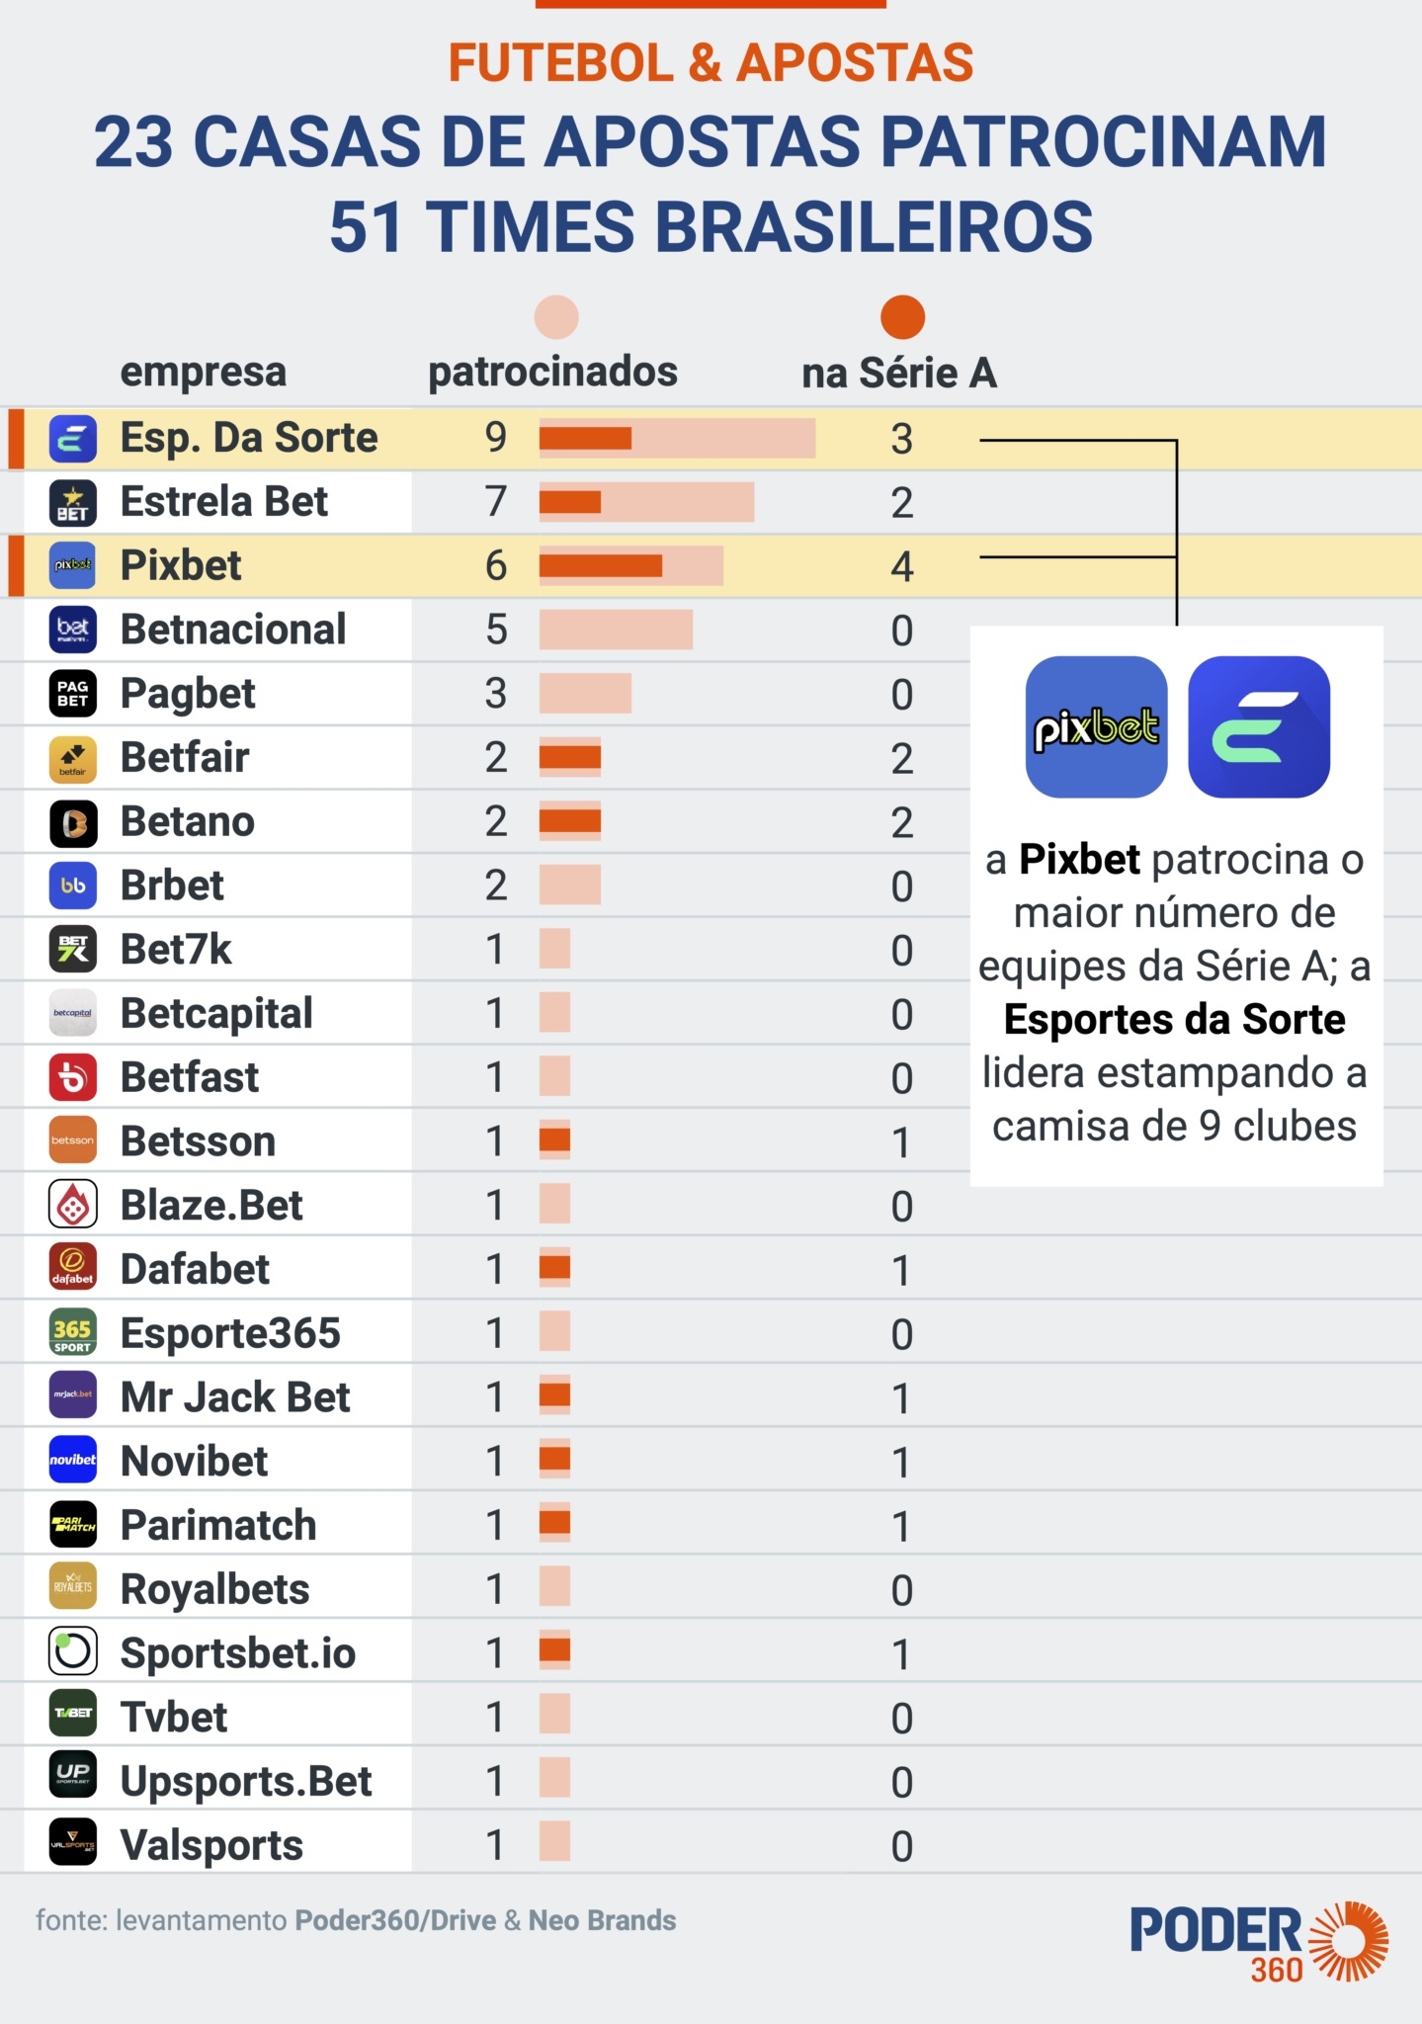The height and width of the screenshot is (2024, 1422).
Task: Click the Betfair logo icon in the list
Action: tap(73, 758)
